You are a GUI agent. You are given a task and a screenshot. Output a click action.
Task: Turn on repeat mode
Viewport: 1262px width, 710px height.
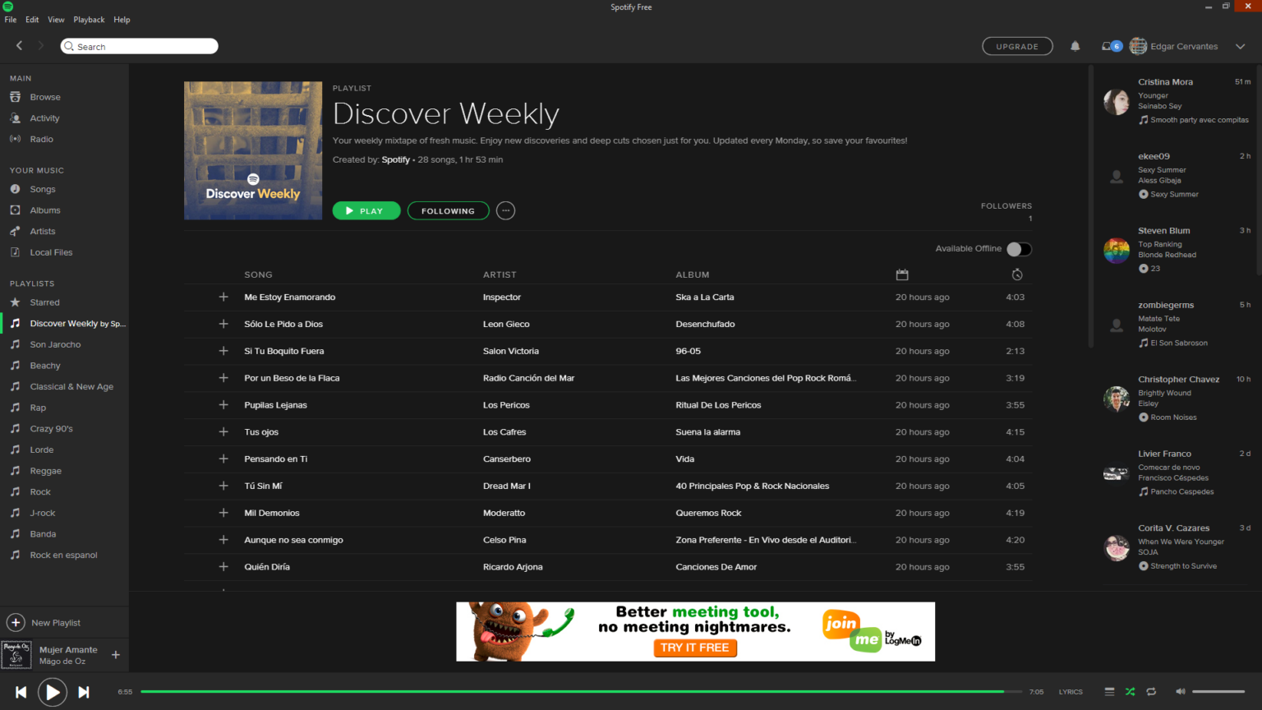tap(1150, 691)
